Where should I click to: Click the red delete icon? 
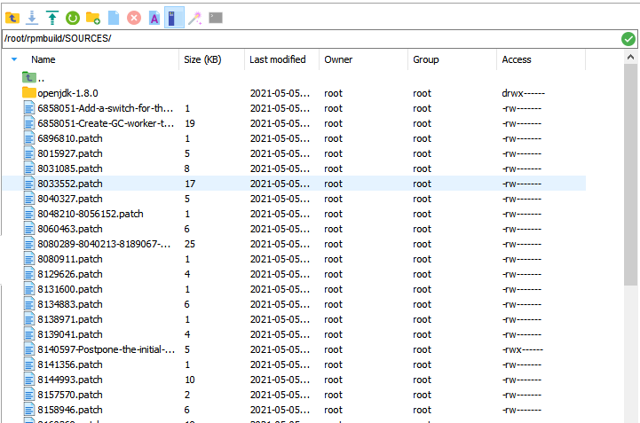(134, 17)
